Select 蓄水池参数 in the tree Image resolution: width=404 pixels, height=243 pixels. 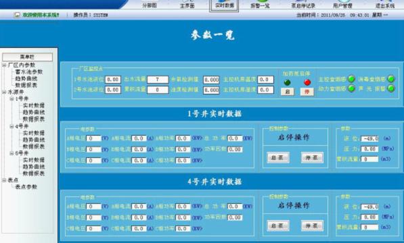coord(29,72)
